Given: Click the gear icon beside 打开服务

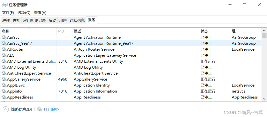Looking at the screenshot, I should click(40, 109).
